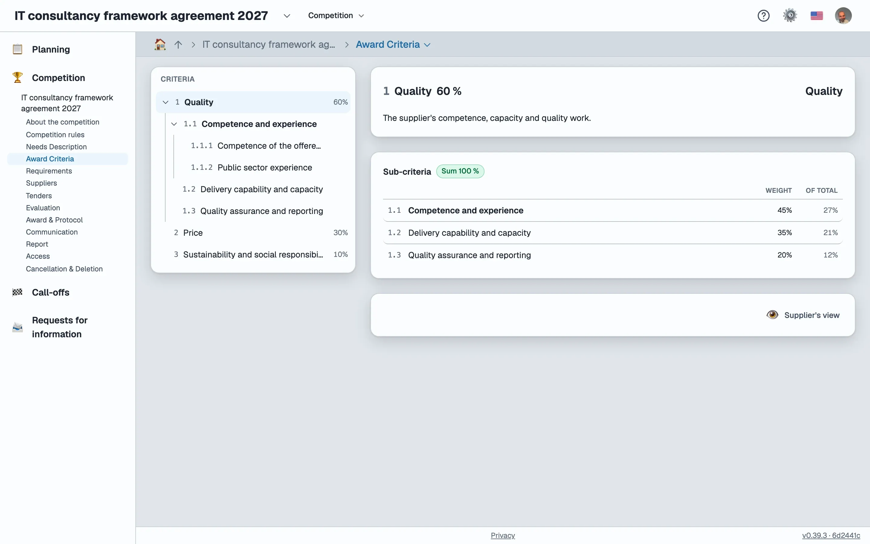Open the user profile avatar
Image resolution: width=870 pixels, height=544 pixels.
point(843,15)
